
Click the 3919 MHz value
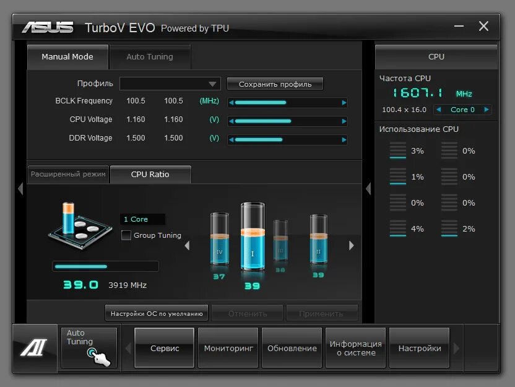pos(128,285)
